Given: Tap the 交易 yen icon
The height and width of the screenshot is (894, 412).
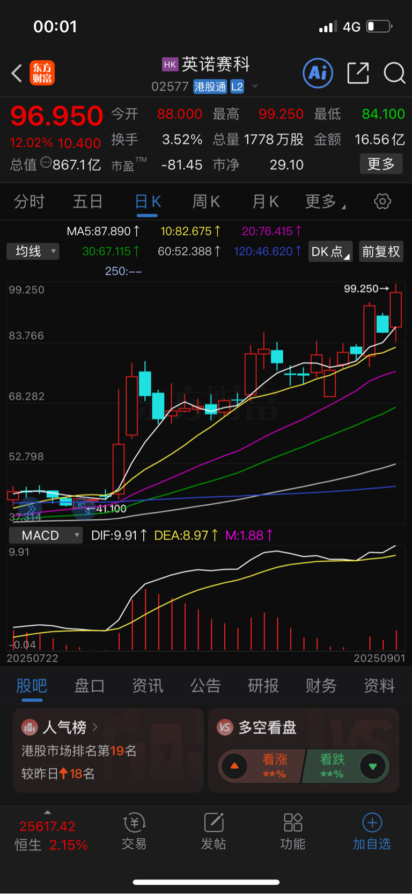Looking at the screenshot, I should click(134, 823).
